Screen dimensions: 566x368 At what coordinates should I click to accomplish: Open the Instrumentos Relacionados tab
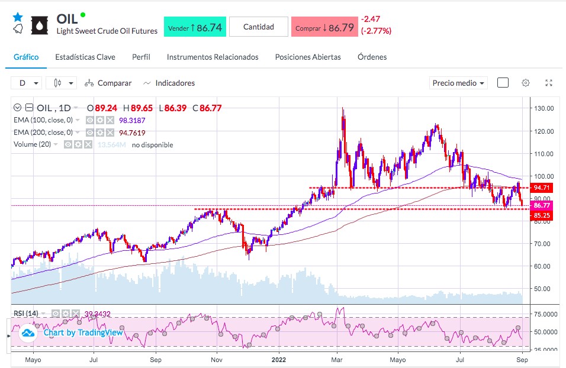tap(213, 57)
